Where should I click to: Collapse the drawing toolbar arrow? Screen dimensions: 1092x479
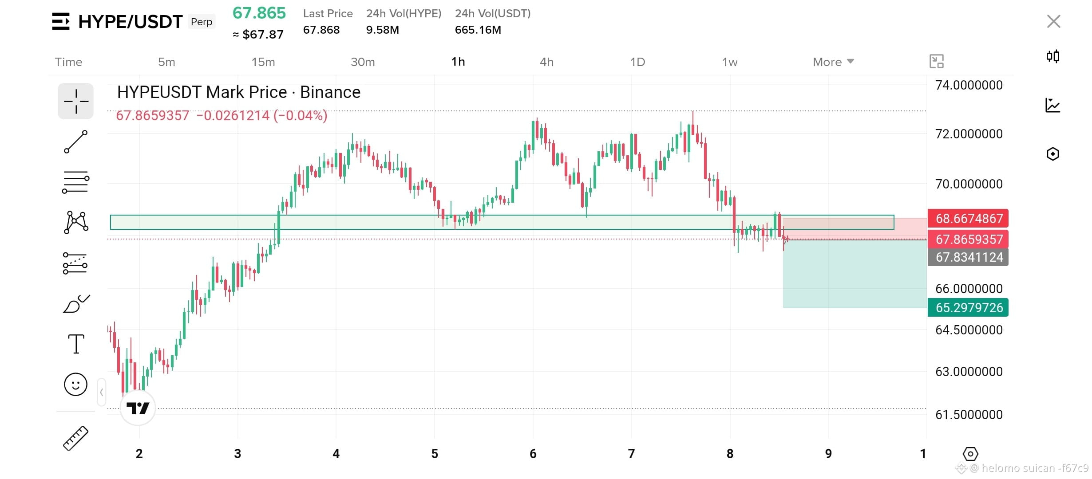coord(102,392)
